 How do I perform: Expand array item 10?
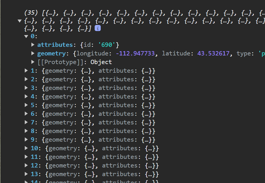click(26, 148)
